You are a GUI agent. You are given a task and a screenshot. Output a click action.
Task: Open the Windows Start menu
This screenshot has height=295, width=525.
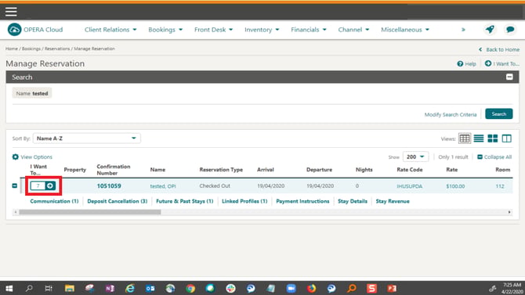(x=9, y=288)
